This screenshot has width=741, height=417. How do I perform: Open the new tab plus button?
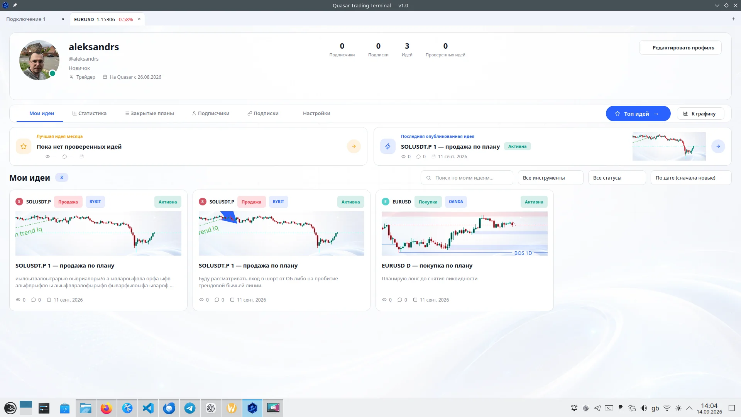click(x=733, y=19)
